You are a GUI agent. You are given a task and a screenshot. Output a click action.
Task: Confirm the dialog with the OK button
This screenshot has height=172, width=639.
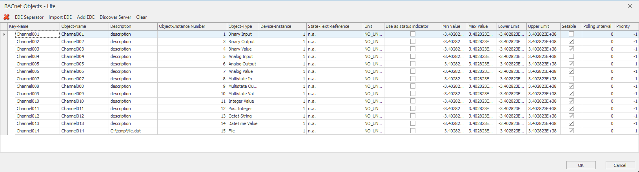tap(581, 165)
